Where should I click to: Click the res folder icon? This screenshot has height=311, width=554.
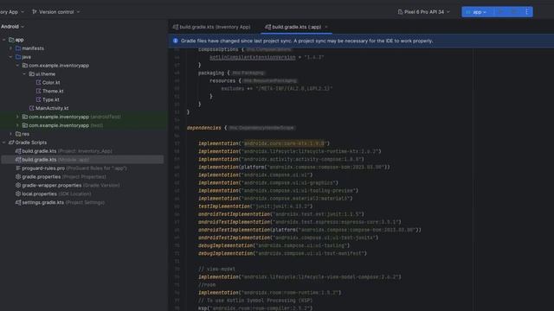click(18, 134)
